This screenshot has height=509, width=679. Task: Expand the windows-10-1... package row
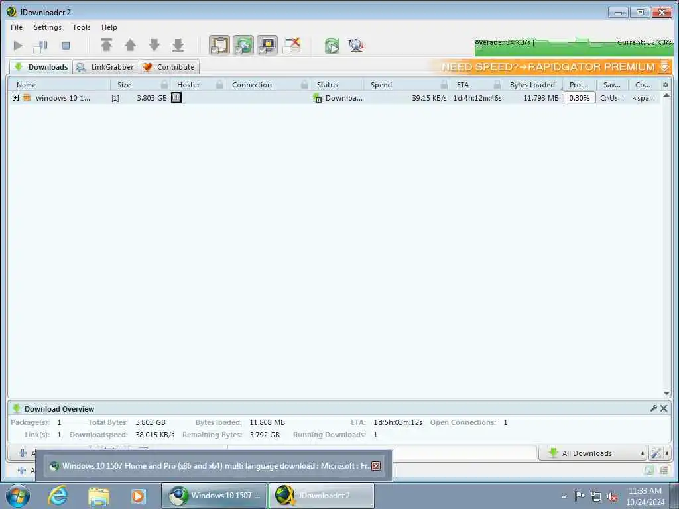tap(16, 98)
